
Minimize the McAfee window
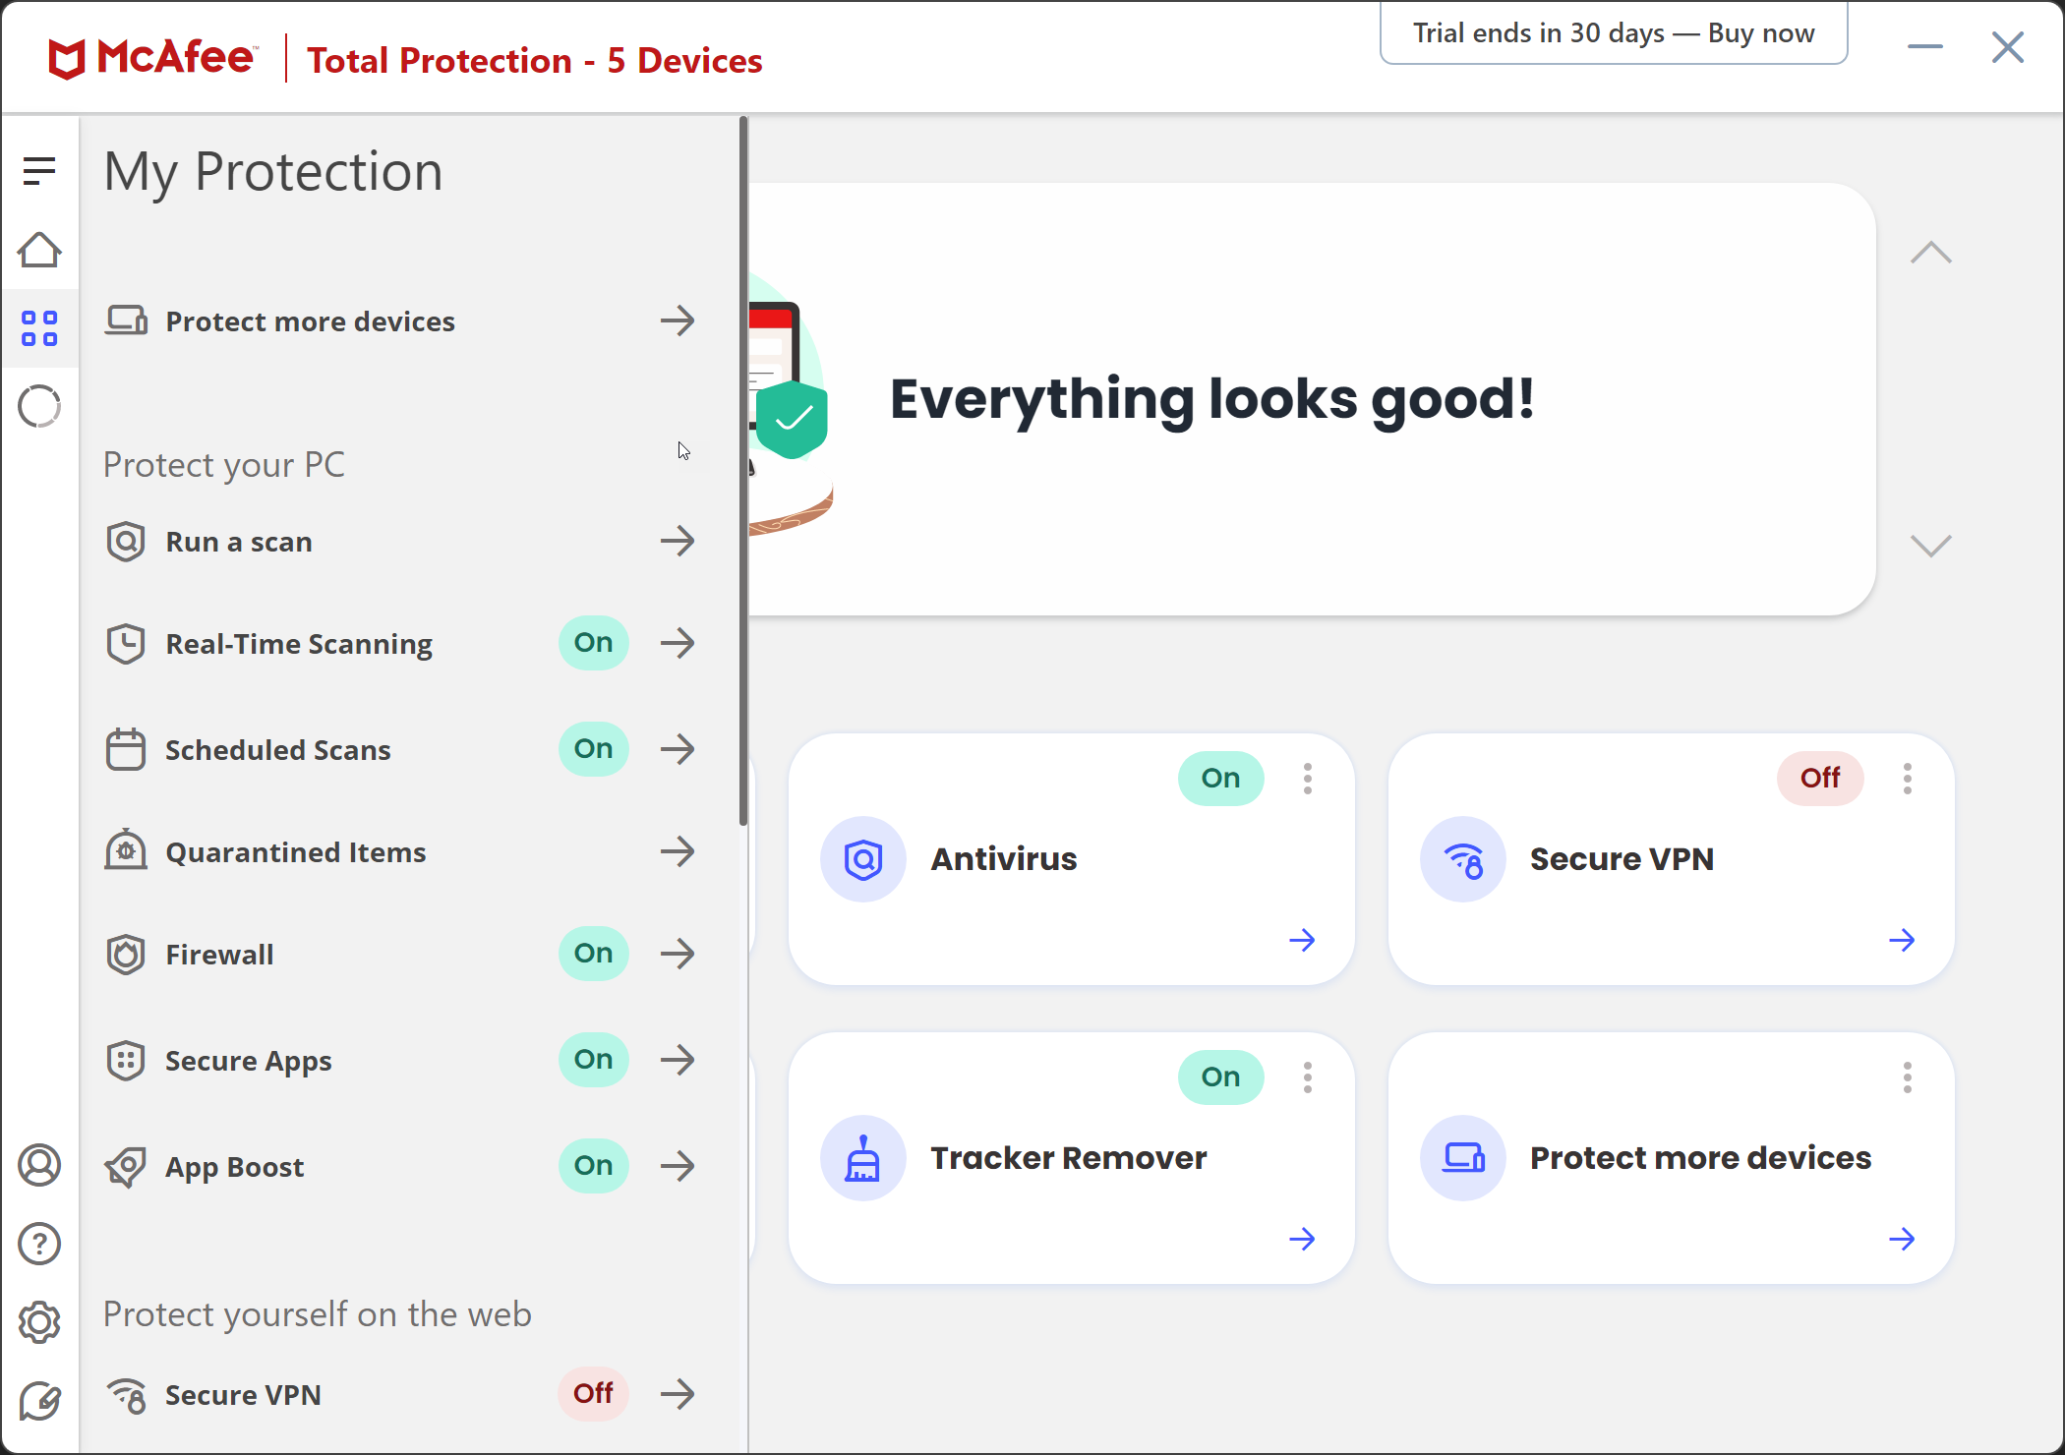(1925, 46)
